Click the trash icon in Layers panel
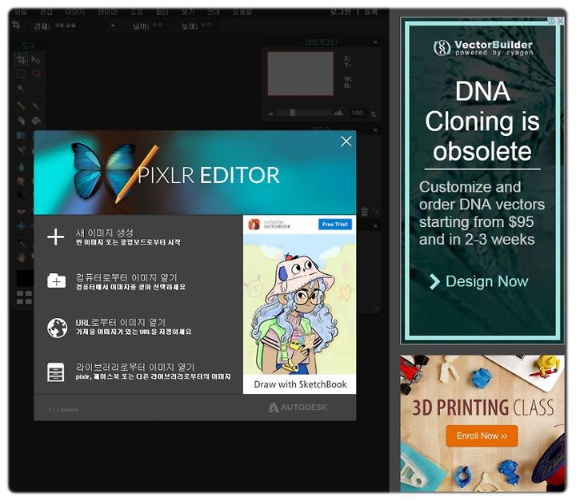The image size is (576, 501). click(365, 211)
